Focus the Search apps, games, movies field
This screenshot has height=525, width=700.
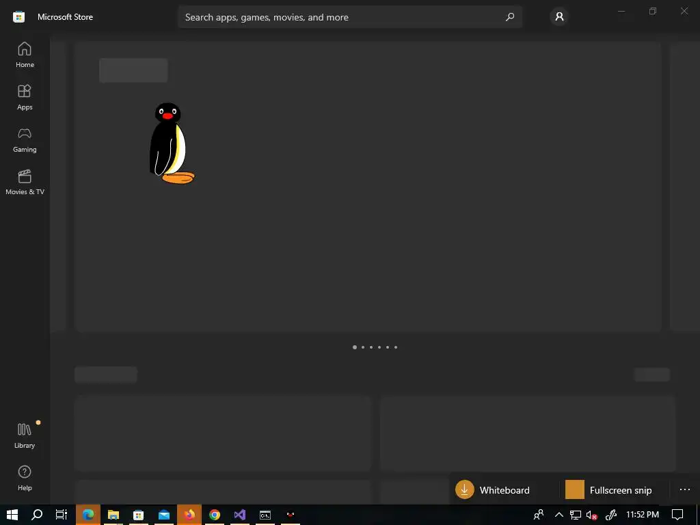coord(350,17)
